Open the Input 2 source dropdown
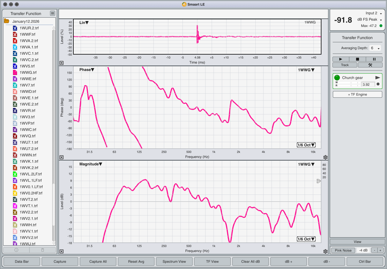Viewport: 387px width, 269px height. point(381,14)
